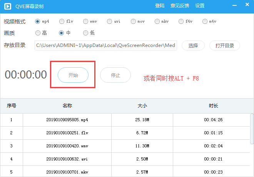Select the f4v format radio
This screenshot has width=254, height=177.
click(181, 22)
